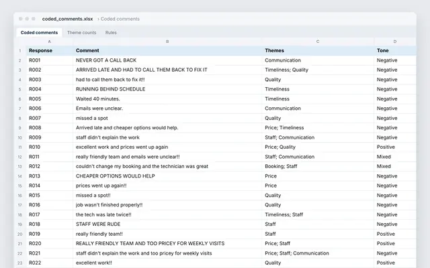The image size is (430, 268).
Task: Select themes cell 'Timeliness; Staff'
Action: coord(318,214)
